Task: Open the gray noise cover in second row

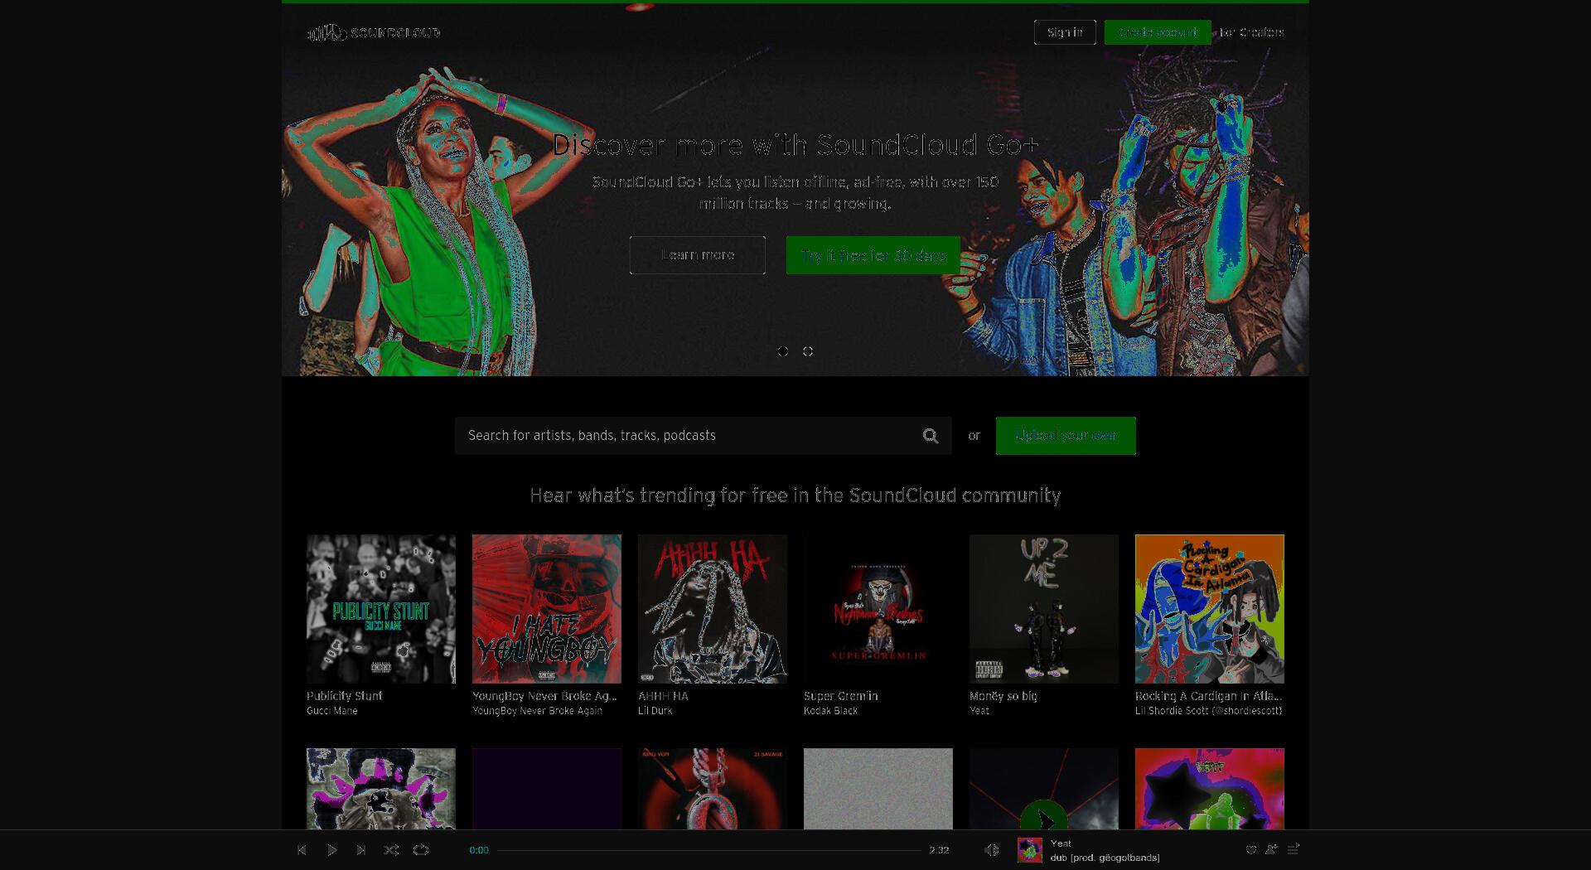Action: [878, 789]
